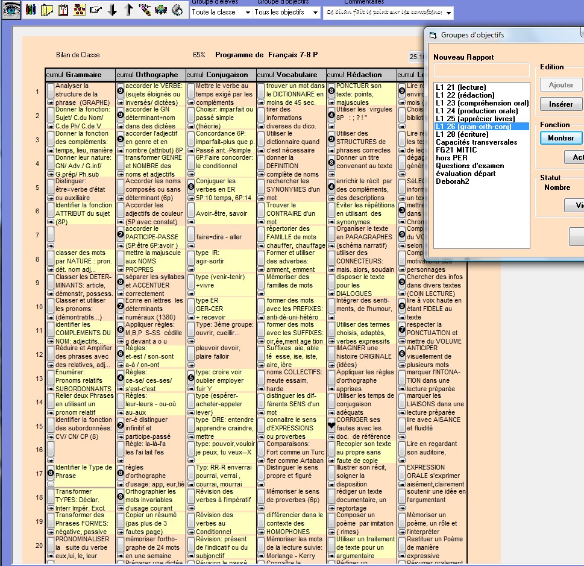Image resolution: width=584 pixels, height=566 pixels.
Task: Toggle the 5 badge beside 'type: croire voir'
Action: tap(190, 377)
